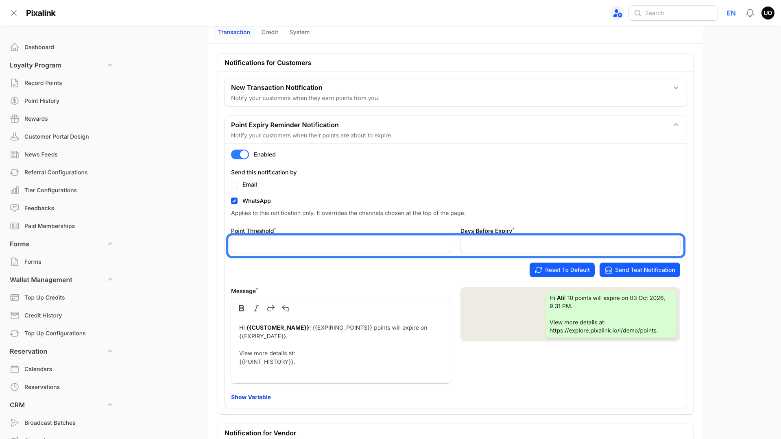
Task: Click the redo arrow in message editor
Action: tap(271, 308)
